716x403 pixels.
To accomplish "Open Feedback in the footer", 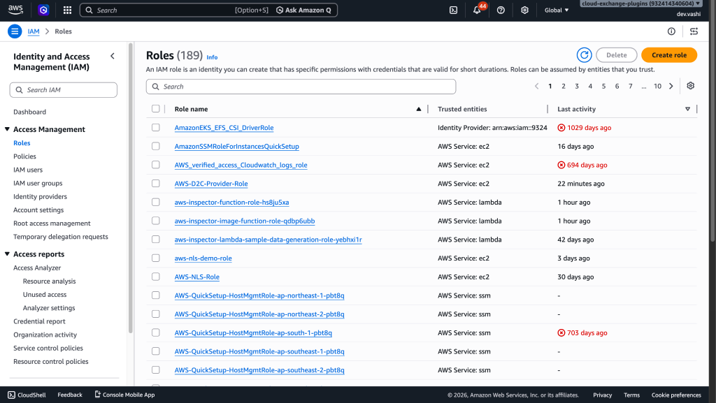I will [x=70, y=395].
